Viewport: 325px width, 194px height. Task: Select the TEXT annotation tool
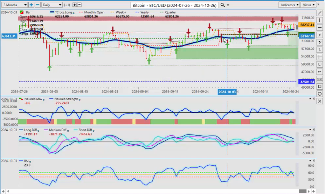tap(320, 79)
